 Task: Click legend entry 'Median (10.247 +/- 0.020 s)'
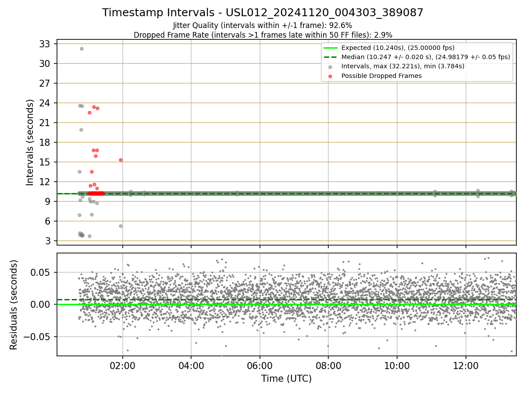pyautogui.click(x=426, y=57)
